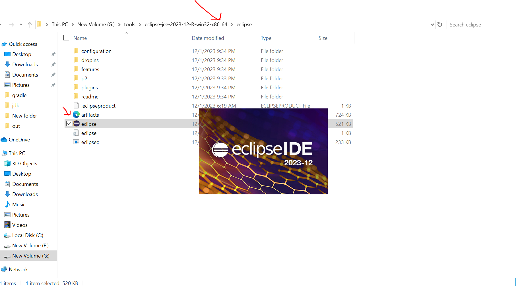Expand chevron before eclipse in path
The image size is (516, 286).
coord(232,24)
